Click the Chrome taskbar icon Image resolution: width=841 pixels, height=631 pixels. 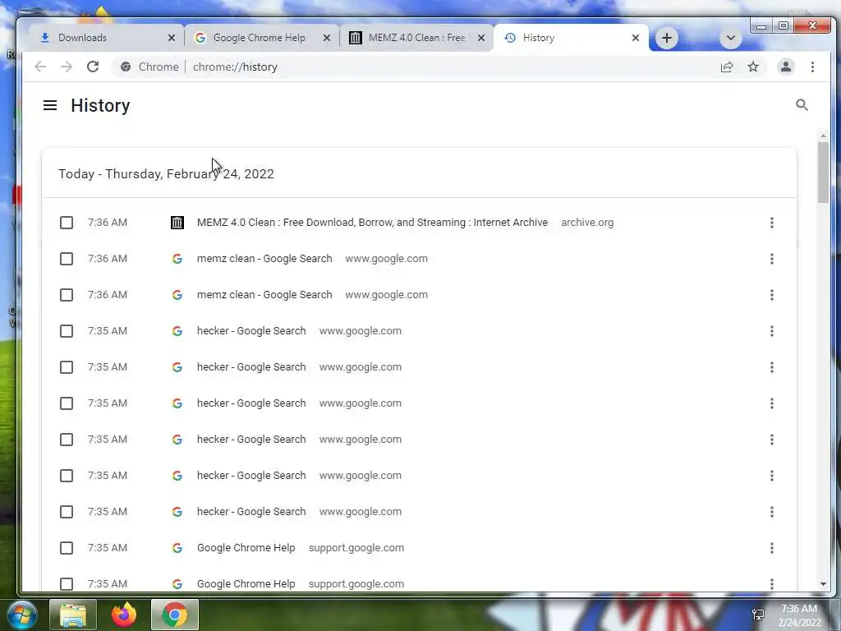tap(175, 615)
